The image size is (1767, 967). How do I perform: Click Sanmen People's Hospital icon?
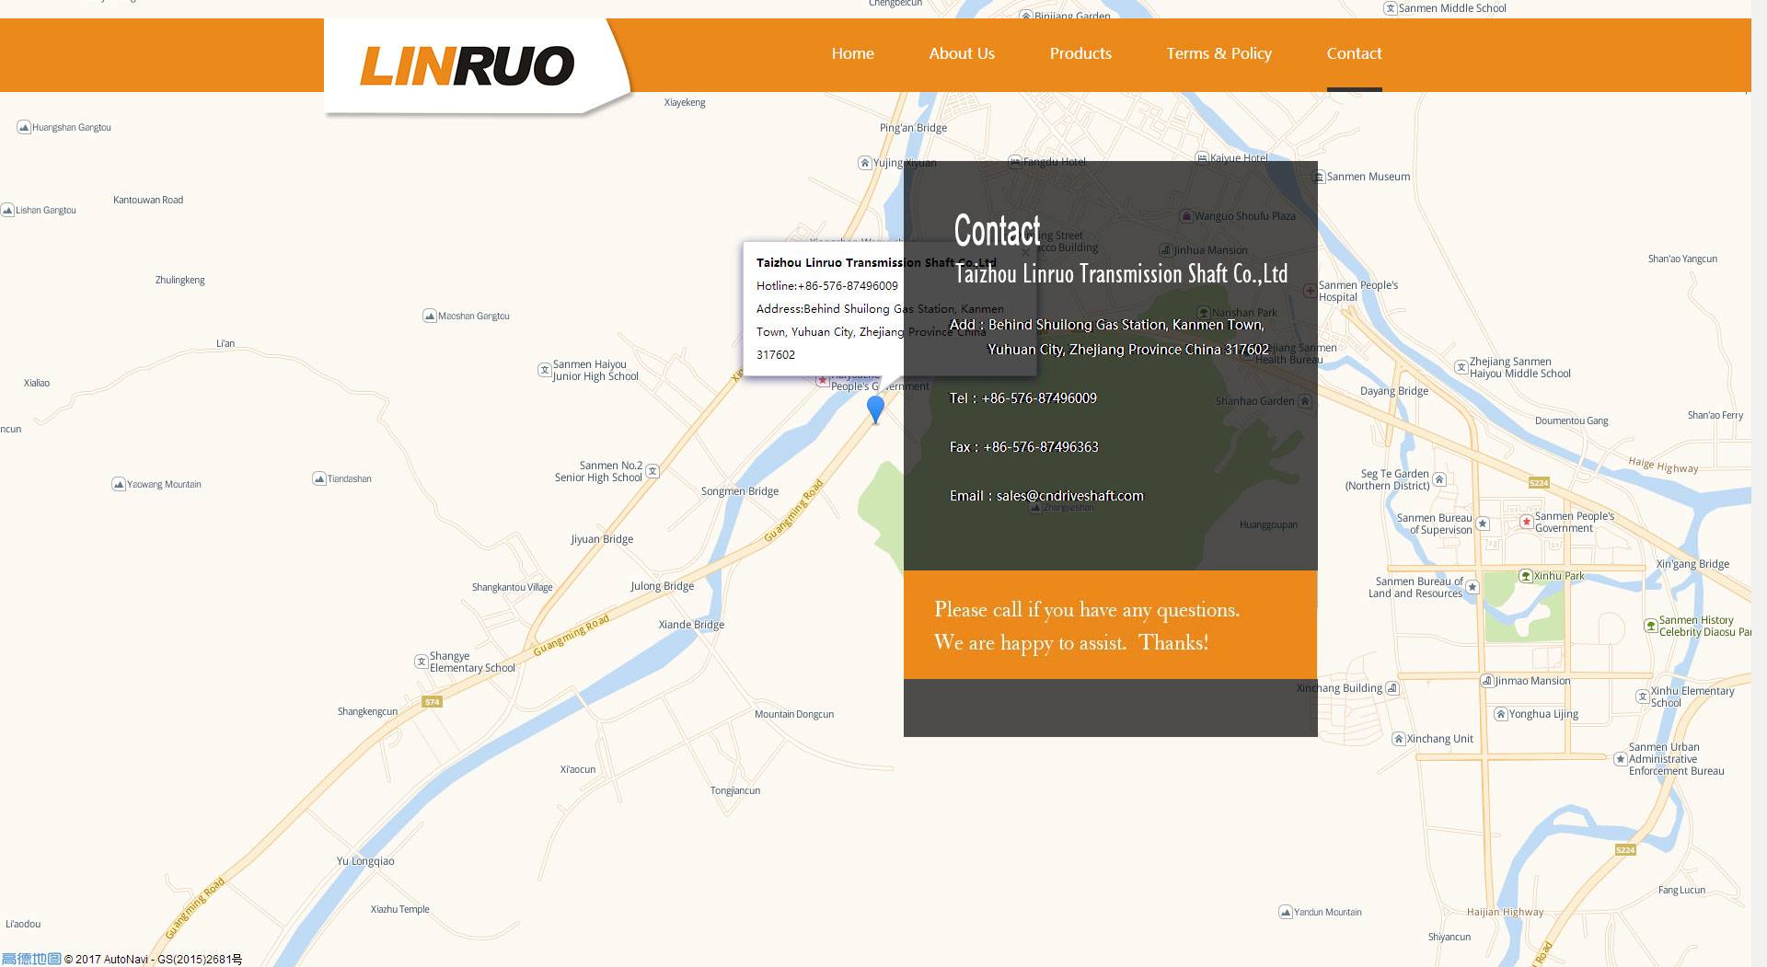tap(1310, 291)
